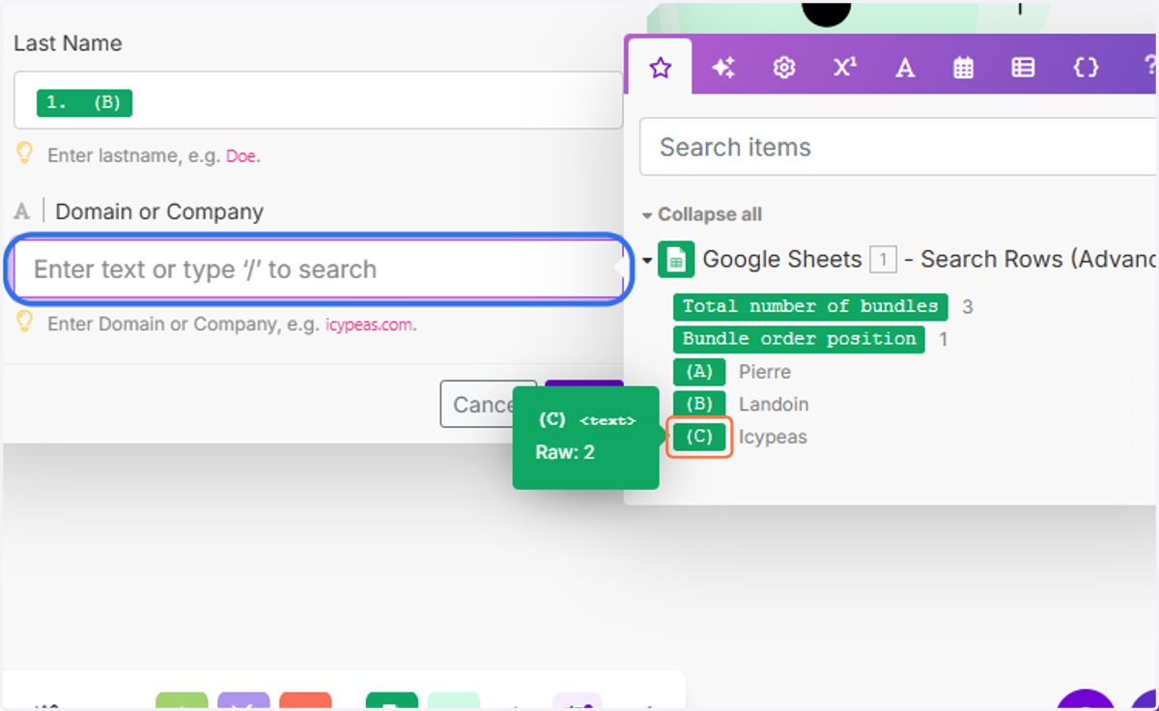Viewport: 1159px width, 711px height.
Task: Insert the (A) column pill
Action: point(698,372)
